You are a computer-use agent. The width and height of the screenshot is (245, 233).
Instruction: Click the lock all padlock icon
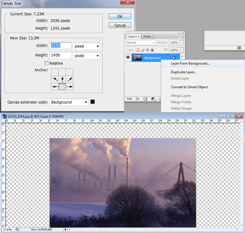click(x=152, y=50)
